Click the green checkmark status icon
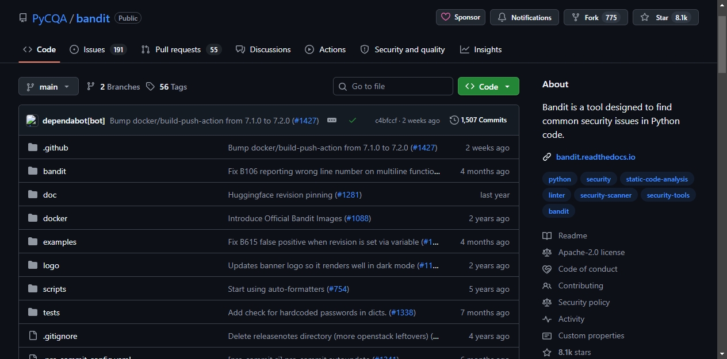Image resolution: width=727 pixels, height=359 pixels. point(353,120)
